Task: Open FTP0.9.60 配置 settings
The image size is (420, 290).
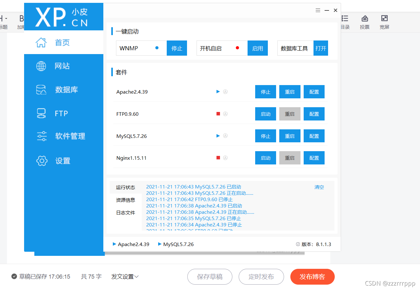Action: click(x=314, y=114)
